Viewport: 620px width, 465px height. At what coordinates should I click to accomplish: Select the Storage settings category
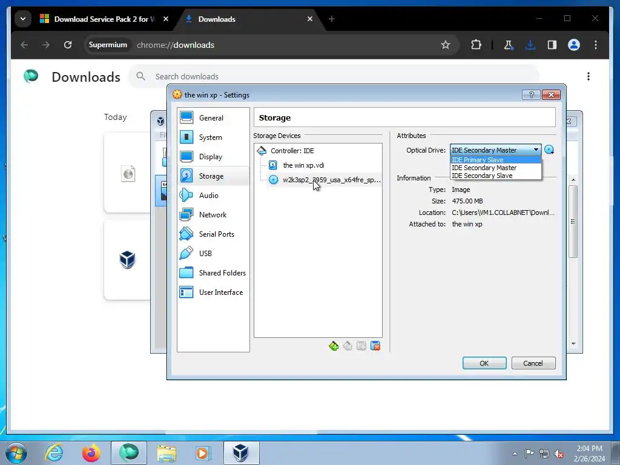tap(213, 176)
